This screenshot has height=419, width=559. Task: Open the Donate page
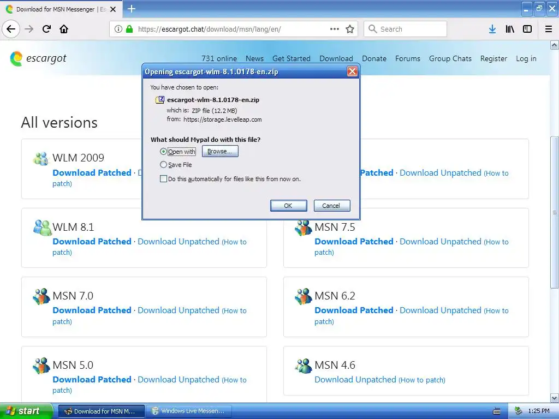click(x=374, y=58)
